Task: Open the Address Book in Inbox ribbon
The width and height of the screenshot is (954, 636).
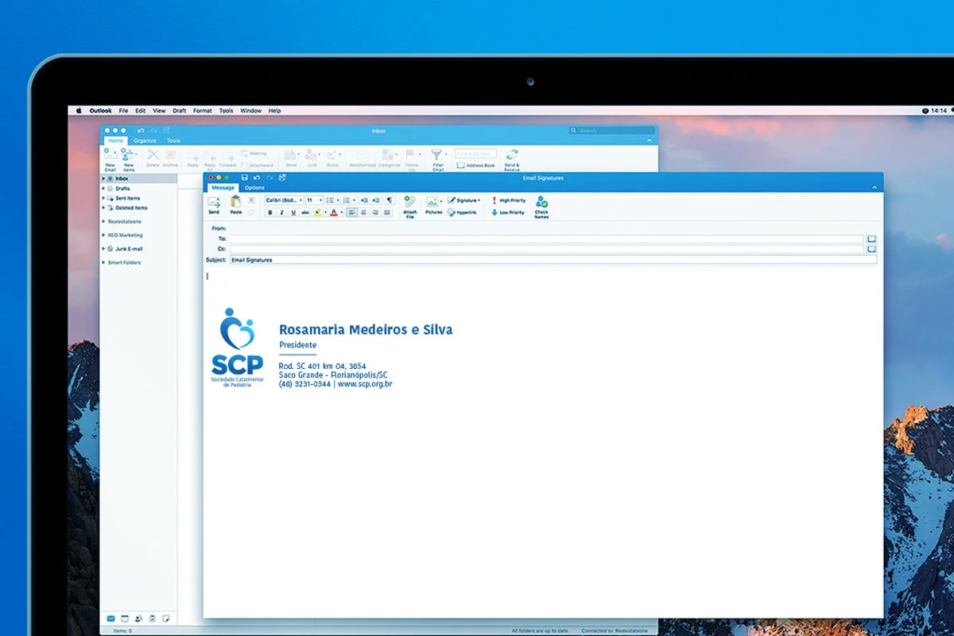Action: 476,165
